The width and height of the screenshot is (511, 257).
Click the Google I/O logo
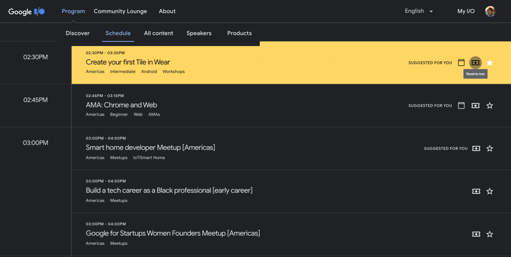coord(27,11)
